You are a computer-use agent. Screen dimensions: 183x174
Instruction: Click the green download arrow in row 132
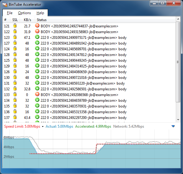click(37, 89)
